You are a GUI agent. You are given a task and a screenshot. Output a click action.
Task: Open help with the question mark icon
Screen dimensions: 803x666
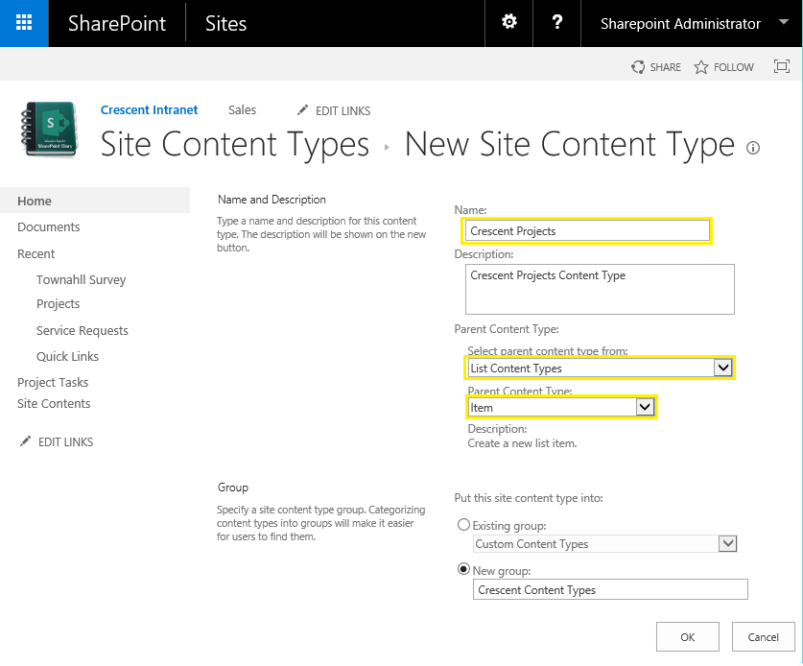pos(556,23)
